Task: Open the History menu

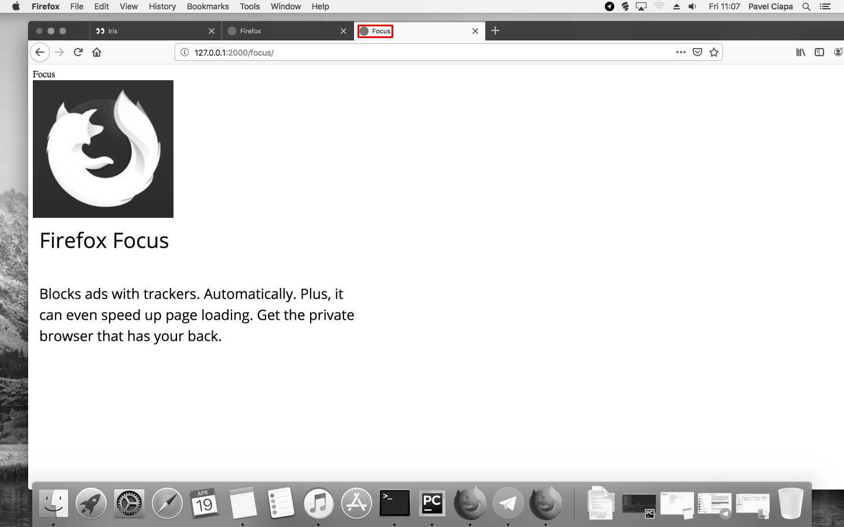Action: click(162, 6)
